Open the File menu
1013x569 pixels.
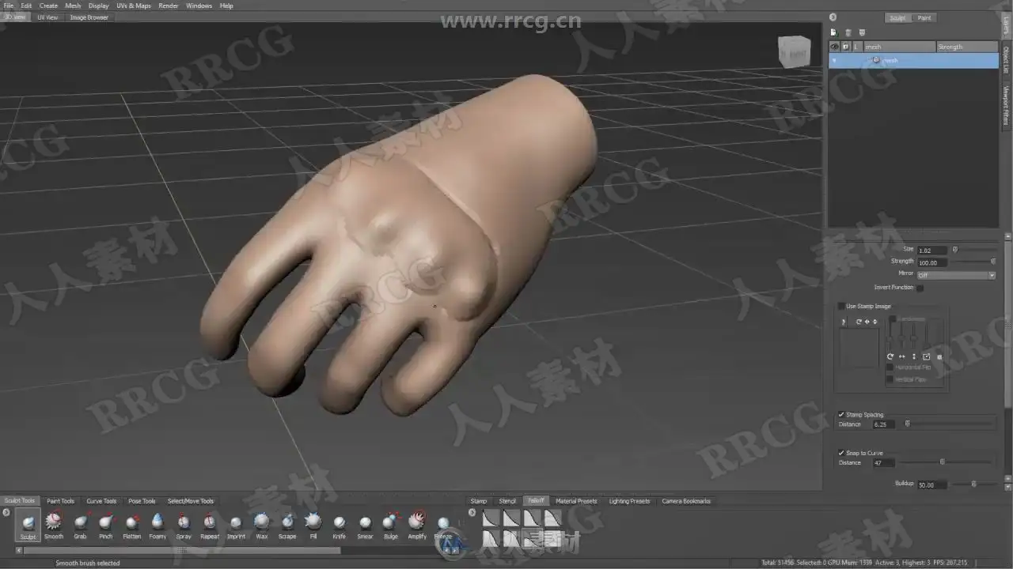(x=8, y=6)
